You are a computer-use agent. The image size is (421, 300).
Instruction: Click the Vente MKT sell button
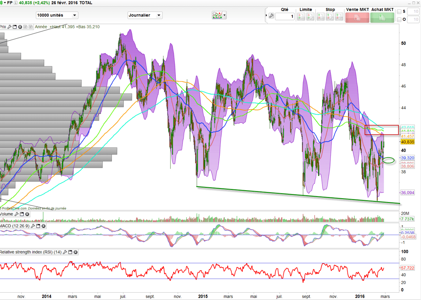point(357,18)
